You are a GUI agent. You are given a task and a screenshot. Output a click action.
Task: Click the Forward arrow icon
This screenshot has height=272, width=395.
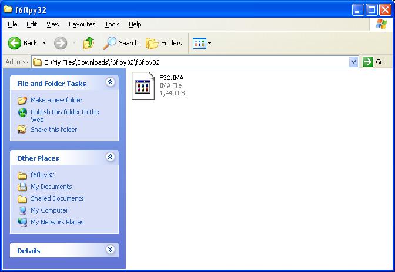click(x=60, y=43)
